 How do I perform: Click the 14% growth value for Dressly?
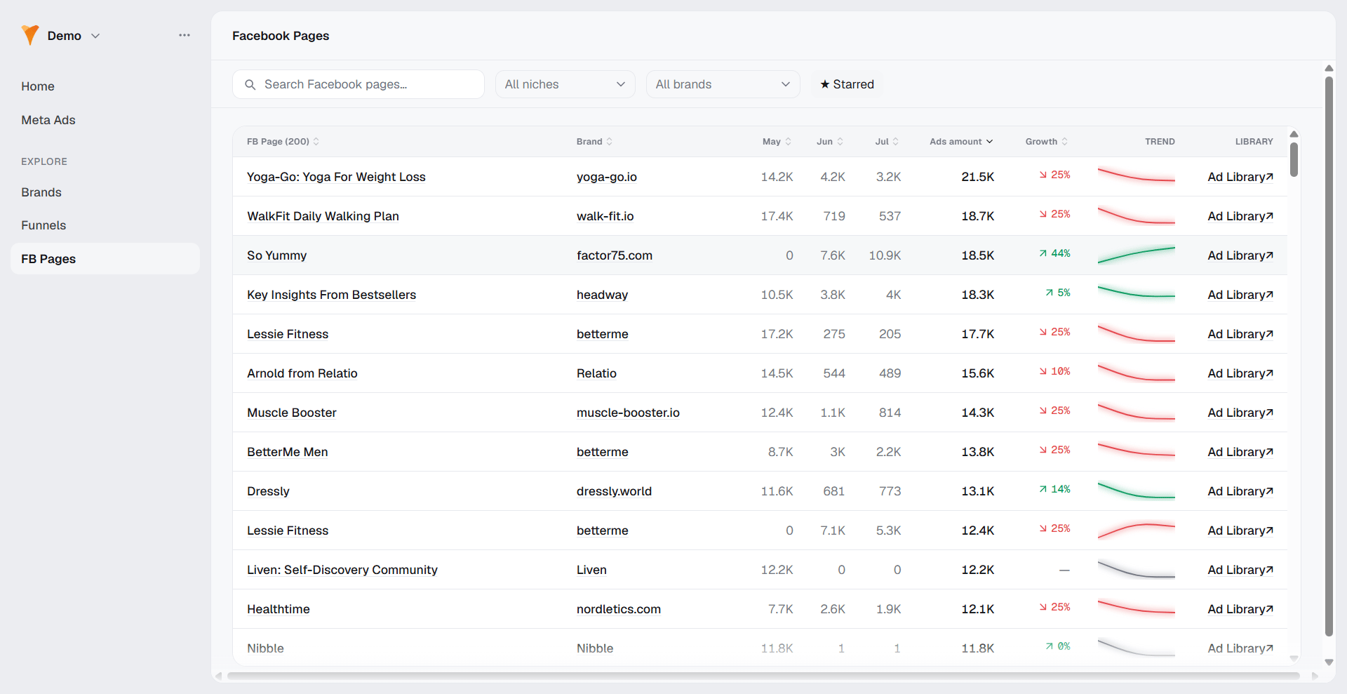click(x=1054, y=489)
